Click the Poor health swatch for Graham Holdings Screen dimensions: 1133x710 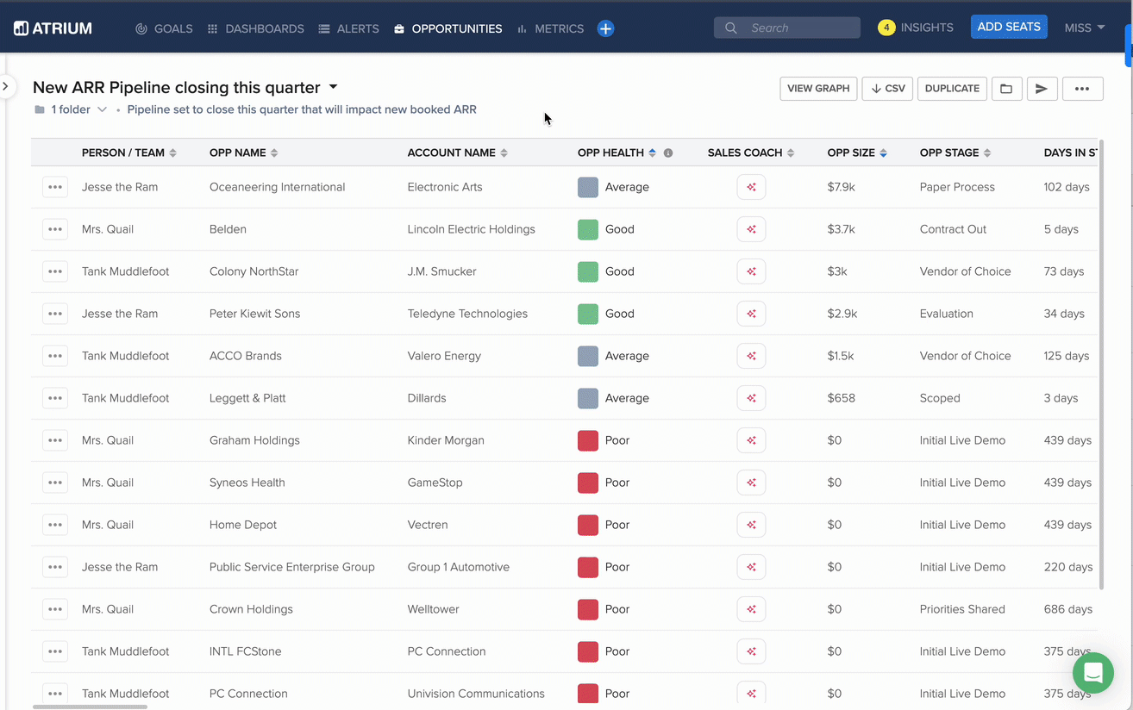[588, 440]
